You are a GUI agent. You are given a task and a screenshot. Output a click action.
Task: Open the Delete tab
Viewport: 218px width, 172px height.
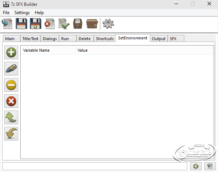click(85, 39)
